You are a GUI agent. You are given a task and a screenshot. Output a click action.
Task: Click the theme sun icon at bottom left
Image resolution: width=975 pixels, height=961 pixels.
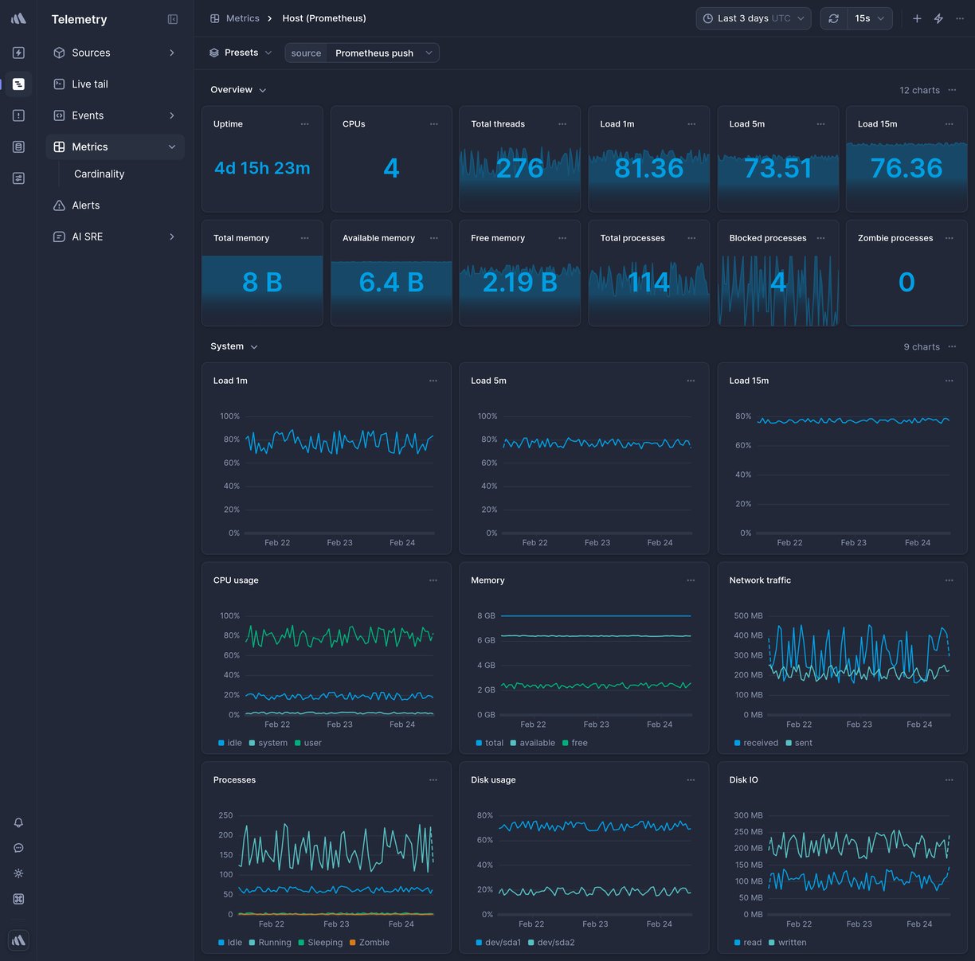(18, 873)
